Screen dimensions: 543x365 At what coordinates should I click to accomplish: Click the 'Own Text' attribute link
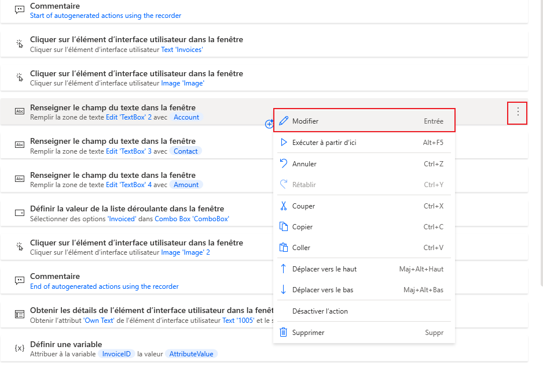point(98,321)
